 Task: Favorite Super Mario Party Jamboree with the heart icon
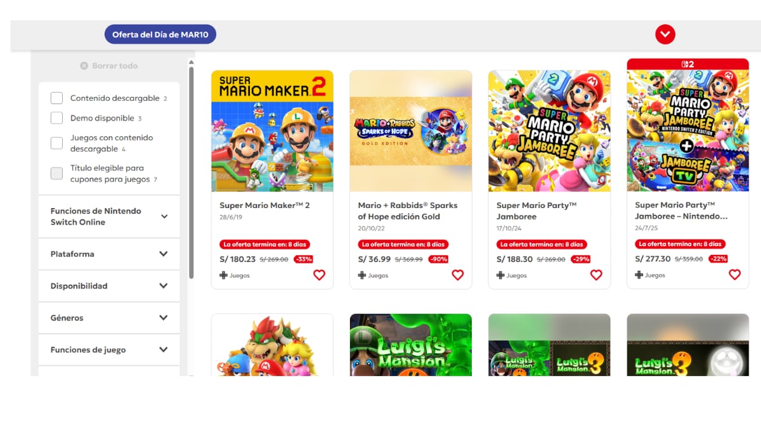(595, 275)
